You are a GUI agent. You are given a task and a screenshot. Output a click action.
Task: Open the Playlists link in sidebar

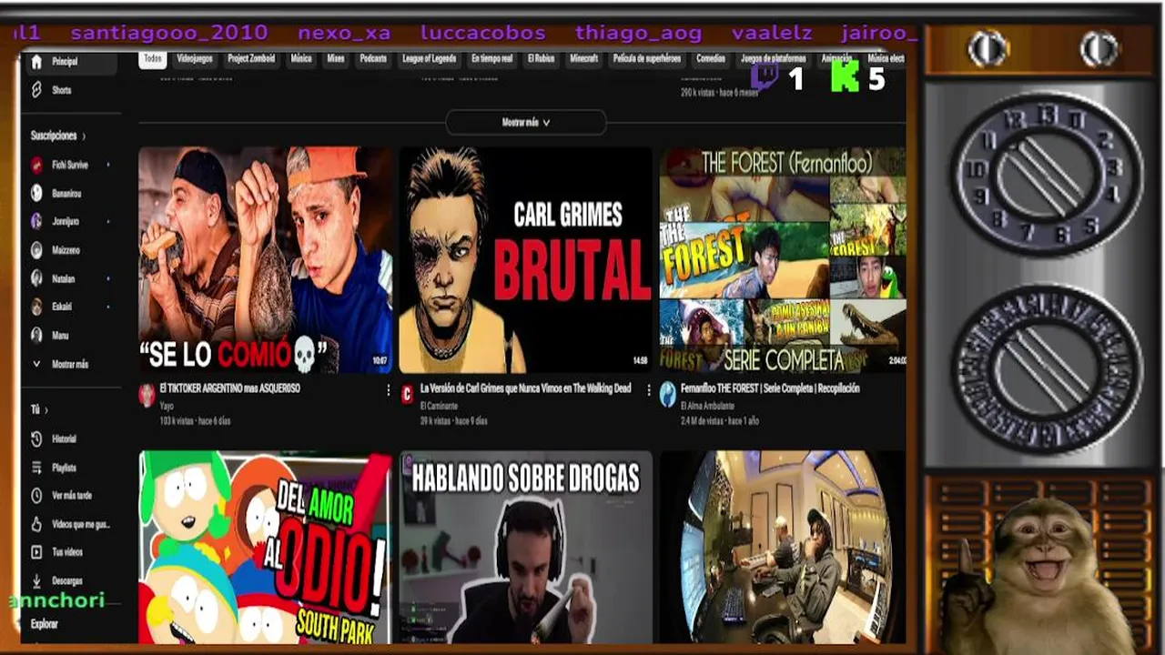pos(65,468)
